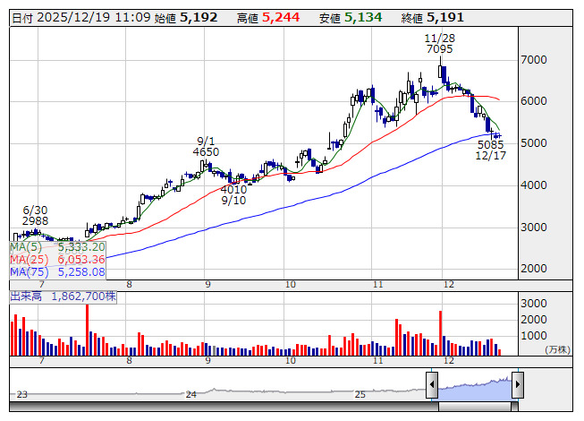Viewport: 584px width, 421px height.
Task: Click the blue highlighted range in the navigator
Action: (474, 386)
